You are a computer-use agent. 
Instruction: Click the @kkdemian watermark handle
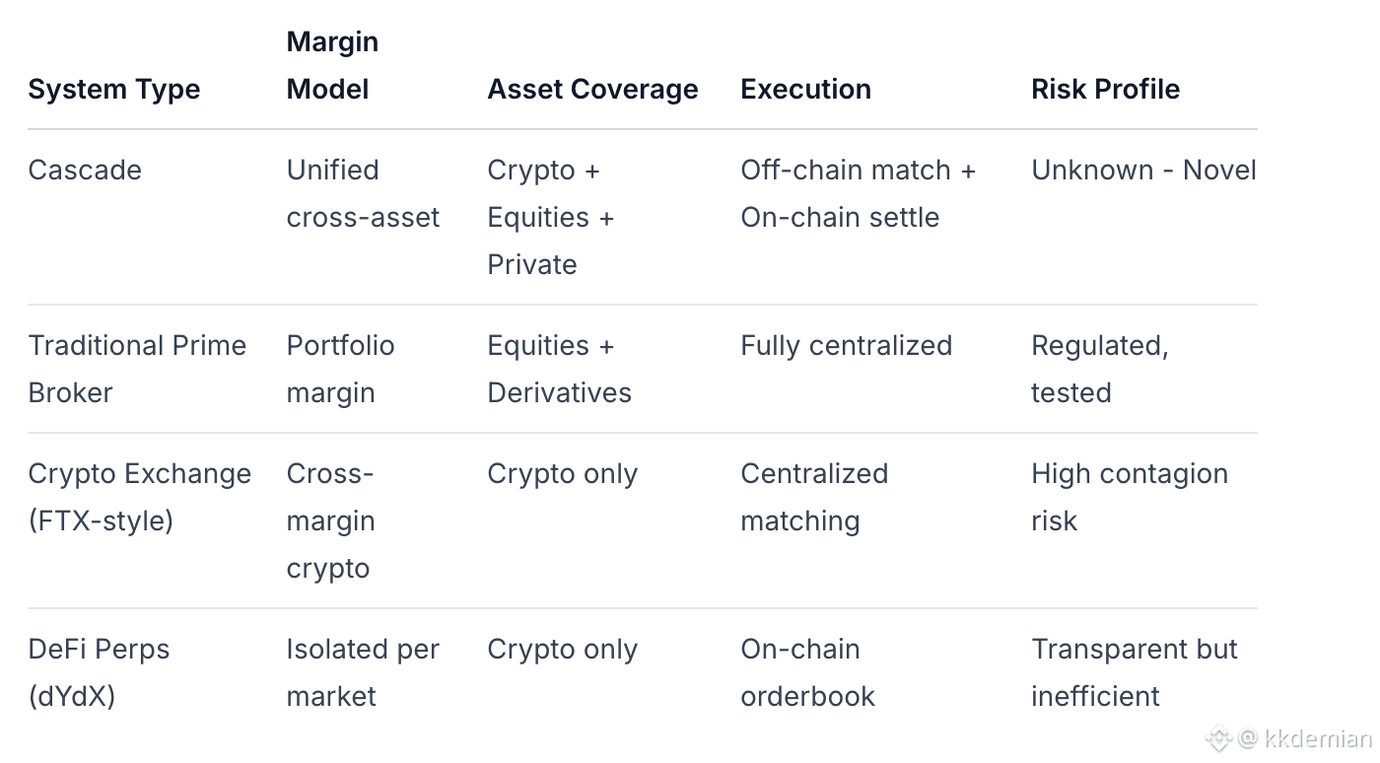coord(1304,738)
